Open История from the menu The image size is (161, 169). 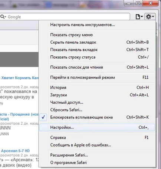[97, 87]
